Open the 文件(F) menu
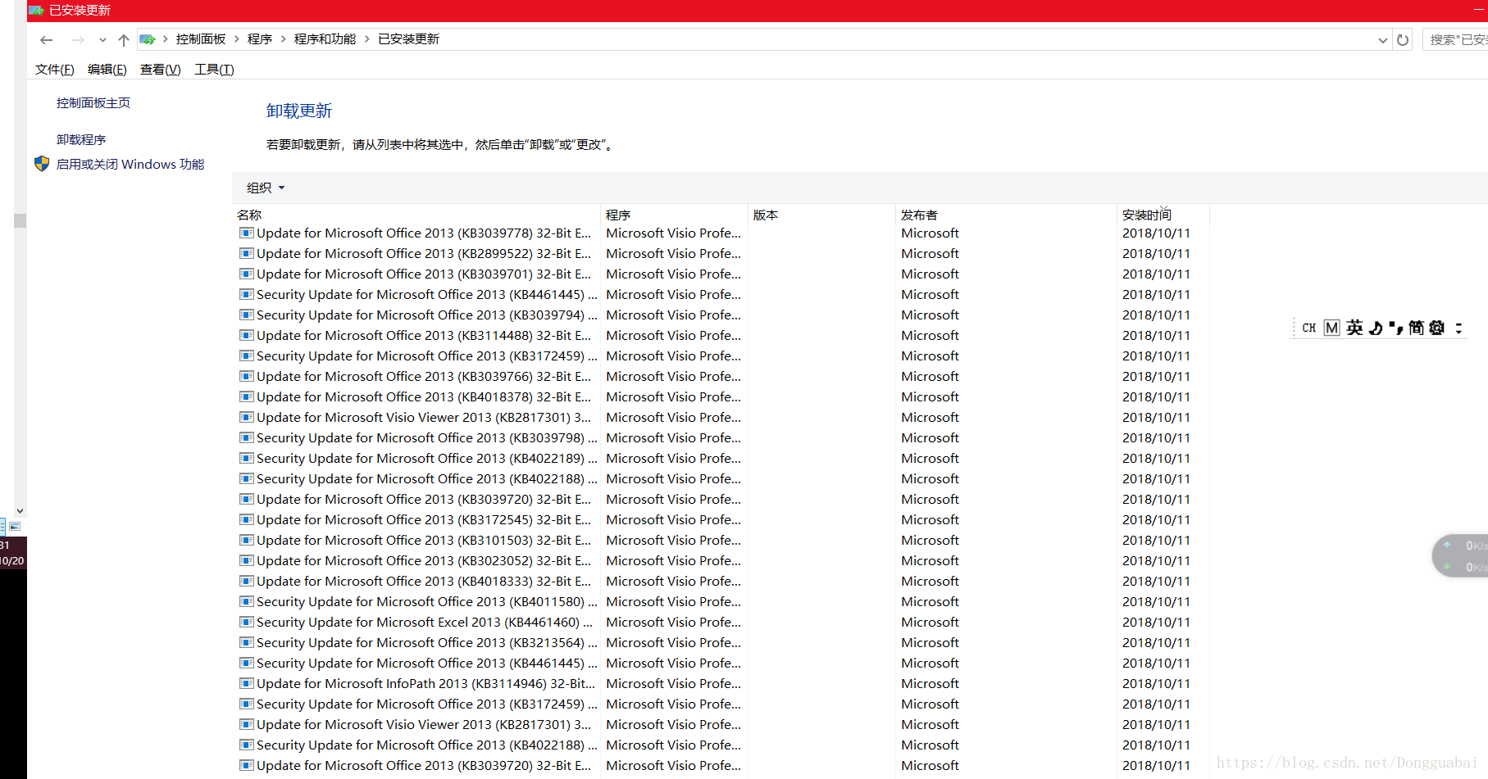Screen dimensions: 1488x779 coord(55,70)
